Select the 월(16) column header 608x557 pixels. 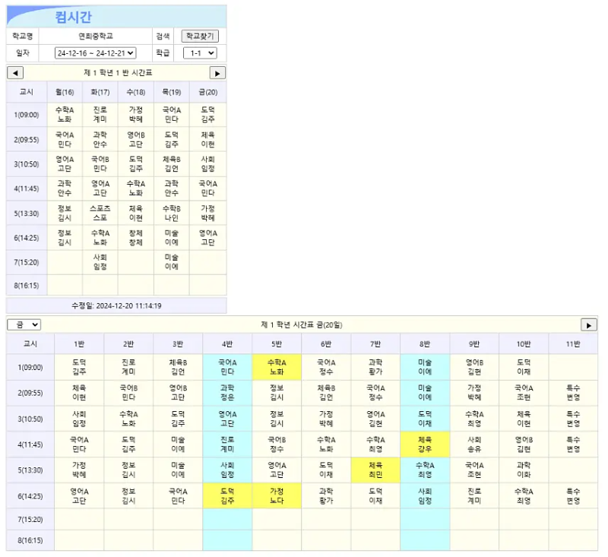pos(64,91)
